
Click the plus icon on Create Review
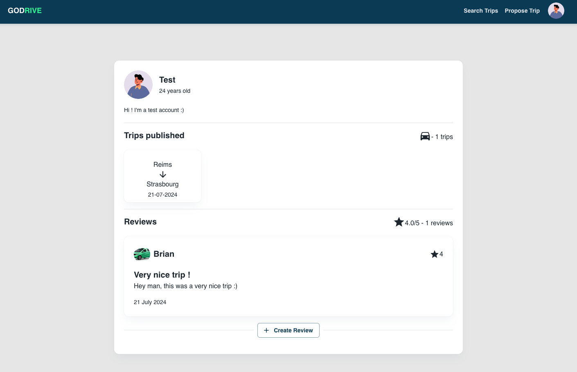tap(266, 330)
